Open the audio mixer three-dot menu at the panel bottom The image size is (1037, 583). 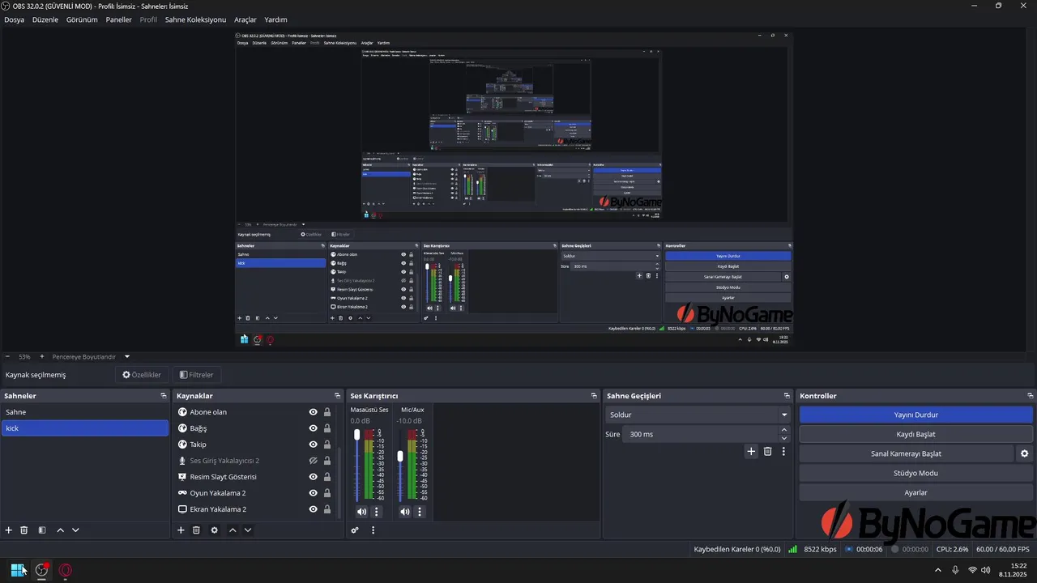click(x=373, y=530)
